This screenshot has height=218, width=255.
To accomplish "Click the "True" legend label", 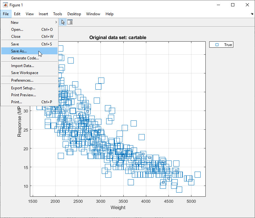I will click(x=228, y=45).
